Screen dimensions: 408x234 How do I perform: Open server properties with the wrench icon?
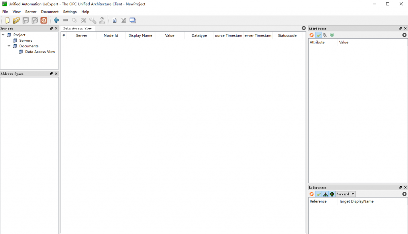coord(92,20)
